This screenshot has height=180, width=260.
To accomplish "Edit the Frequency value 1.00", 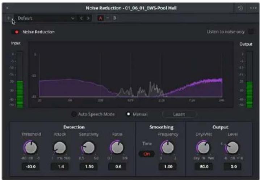I will pyautogui.click(x=168, y=166).
